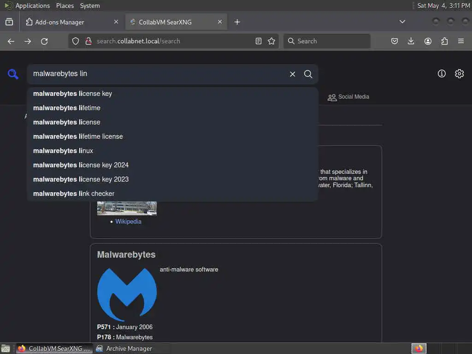Click the Malwarebytes blue logo image
This screenshot has height=354, width=472.
(x=127, y=295)
